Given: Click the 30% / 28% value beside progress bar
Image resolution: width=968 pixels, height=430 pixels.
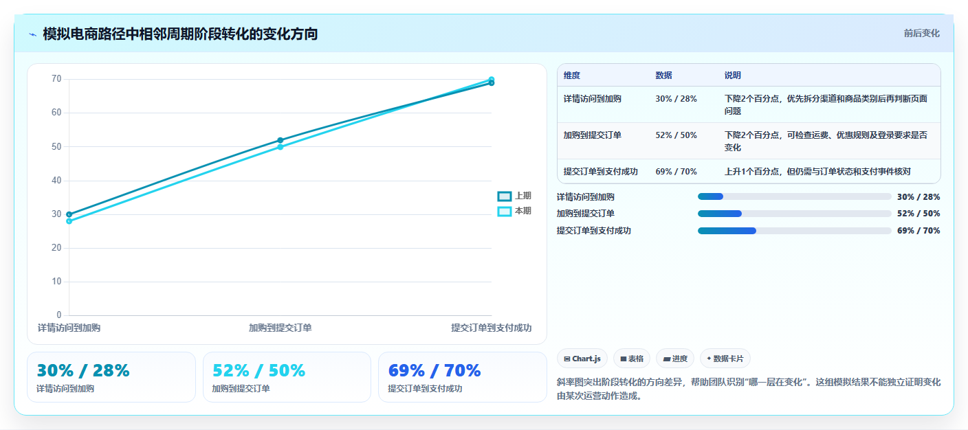Looking at the screenshot, I should click(918, 196).
